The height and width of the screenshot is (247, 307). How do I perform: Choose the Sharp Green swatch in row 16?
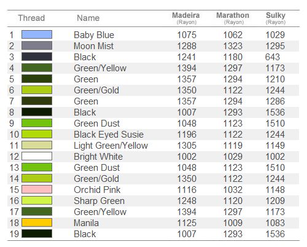(x=37, y=200)
